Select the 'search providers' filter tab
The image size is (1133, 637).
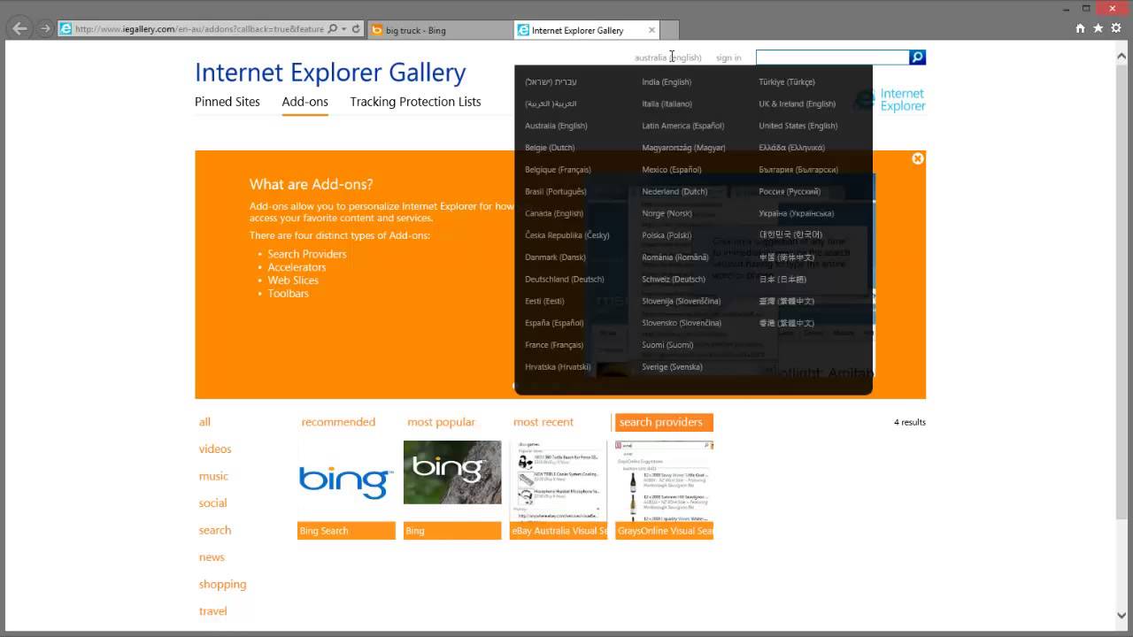point(664,422)
